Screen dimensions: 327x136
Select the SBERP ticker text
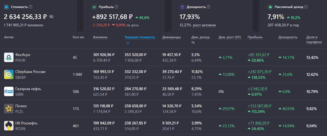click(x=21, y=77)
